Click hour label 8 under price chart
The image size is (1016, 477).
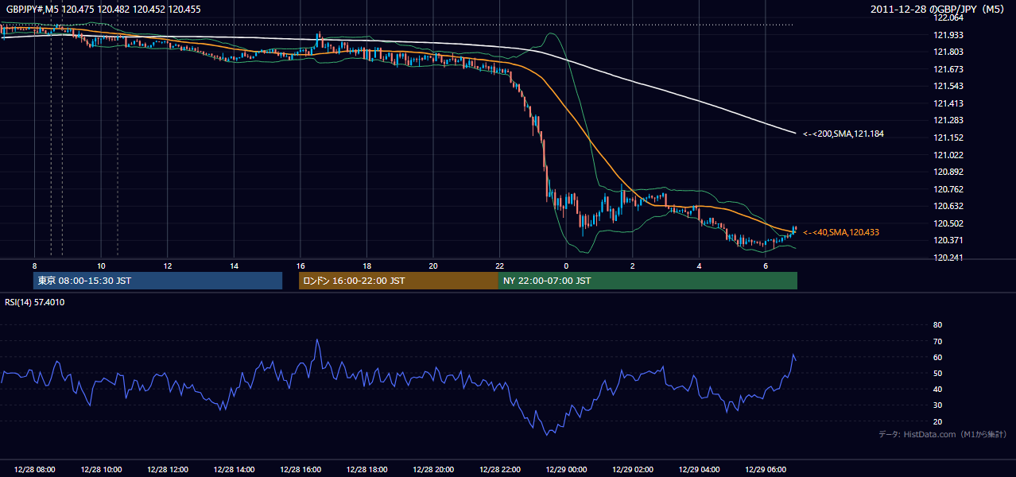click(35, 266)
